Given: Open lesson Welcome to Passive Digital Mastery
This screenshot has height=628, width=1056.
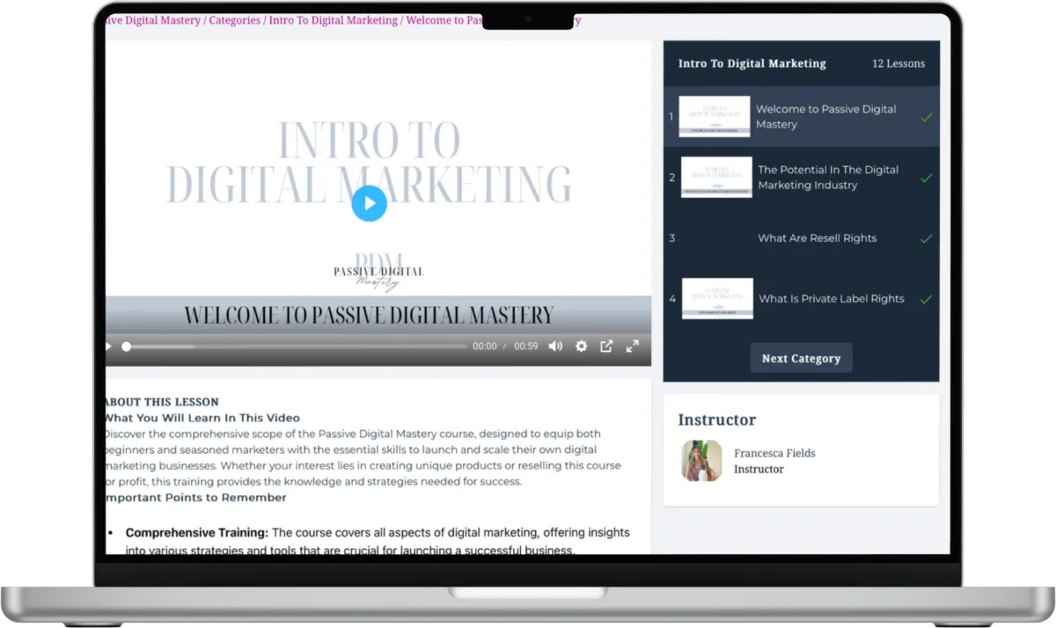Looking at the screenshot, I should 801,117.
